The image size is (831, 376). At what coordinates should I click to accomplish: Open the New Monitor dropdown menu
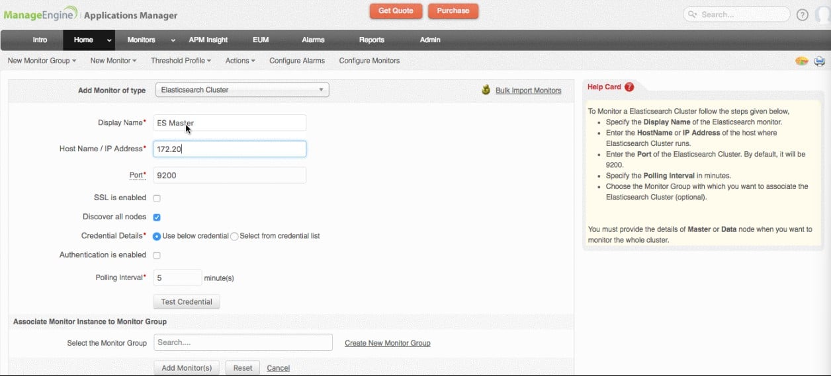tap(113, 61)
